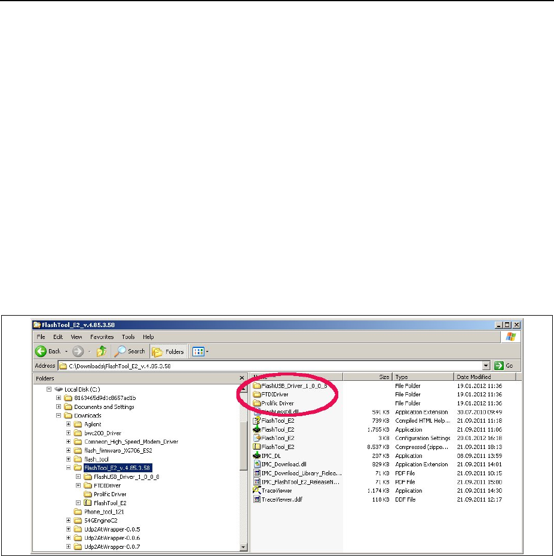Click the green Forward arrow button
554x556 pixels.
pos(78,352)
